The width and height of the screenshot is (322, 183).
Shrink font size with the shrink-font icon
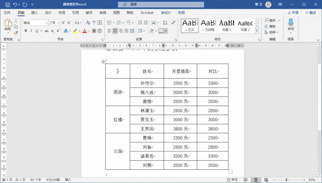click(69, 23)
